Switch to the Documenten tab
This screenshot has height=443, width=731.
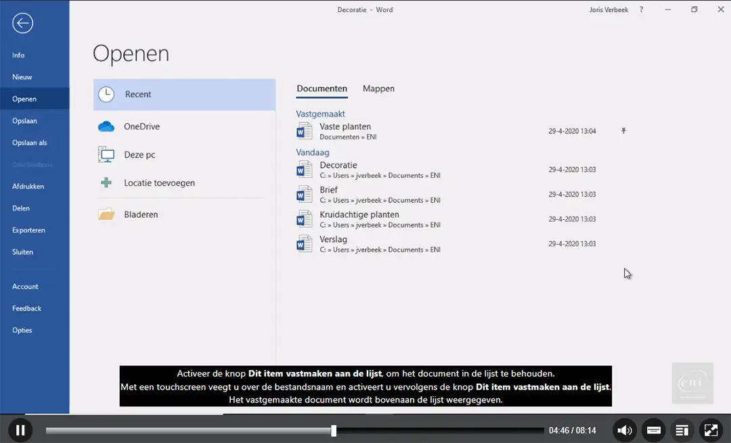coord(322,89)
